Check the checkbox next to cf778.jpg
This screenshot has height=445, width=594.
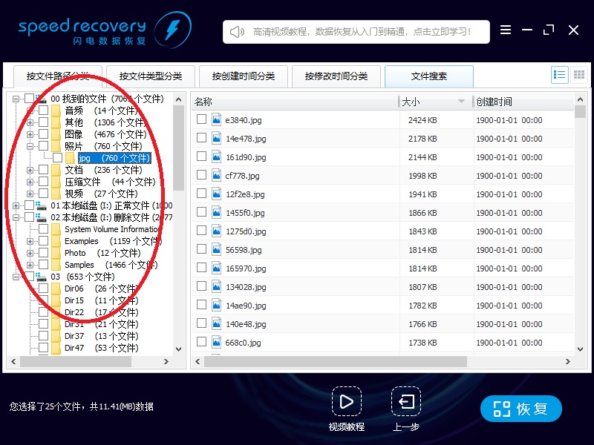point(201,174)
